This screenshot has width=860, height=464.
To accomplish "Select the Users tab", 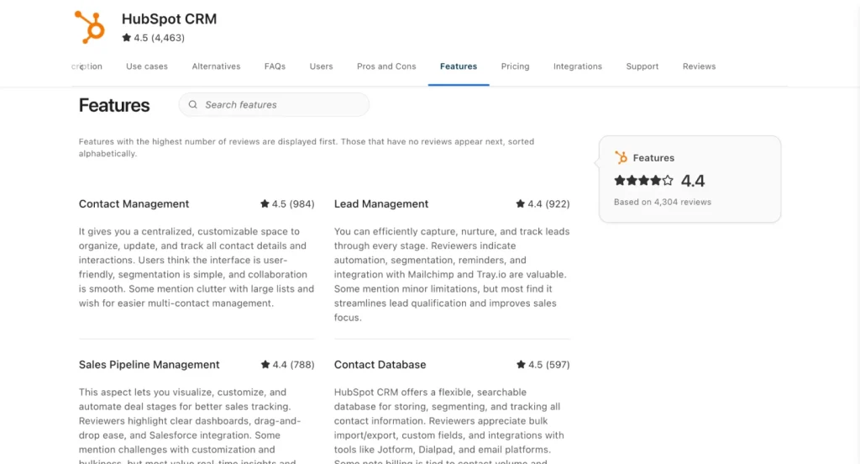I will 321,66.
